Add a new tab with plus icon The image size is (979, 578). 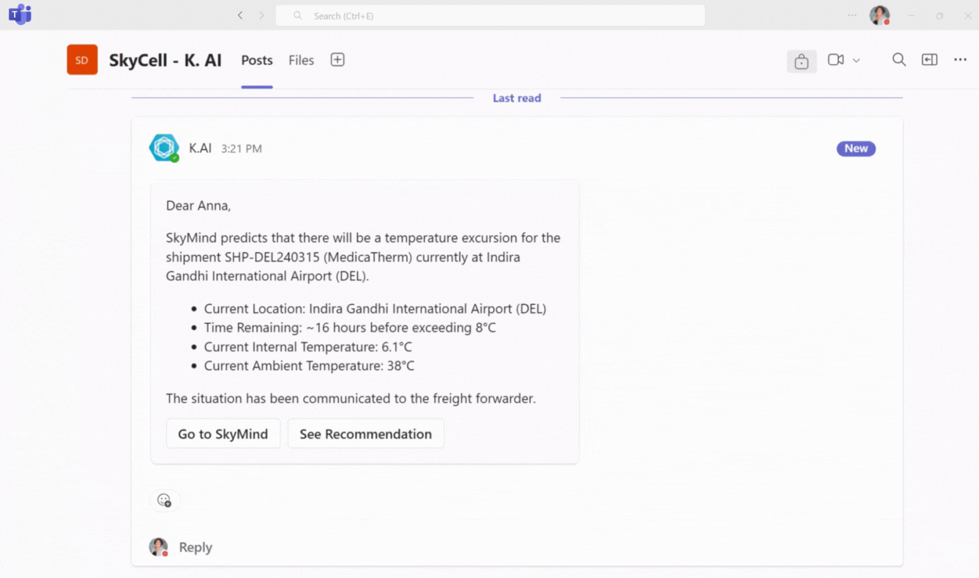(x=337, y=59)
